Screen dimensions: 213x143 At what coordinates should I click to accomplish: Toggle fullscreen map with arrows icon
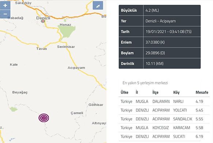pyautogui.click(x=98, y=6)
